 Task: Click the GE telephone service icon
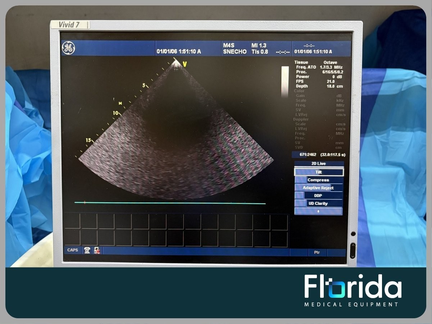87,250
